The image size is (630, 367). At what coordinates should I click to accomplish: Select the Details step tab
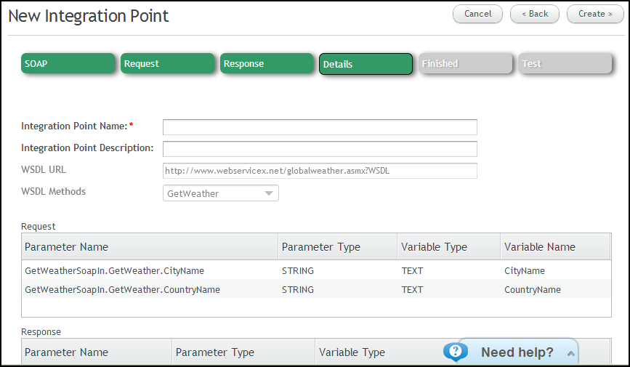(366, 64)
